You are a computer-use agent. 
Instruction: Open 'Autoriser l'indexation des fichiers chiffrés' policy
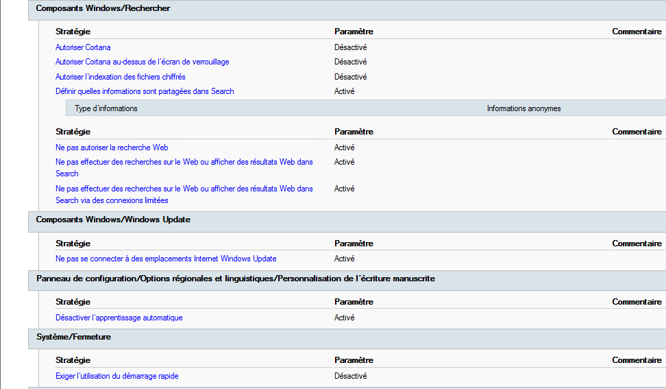120,77
